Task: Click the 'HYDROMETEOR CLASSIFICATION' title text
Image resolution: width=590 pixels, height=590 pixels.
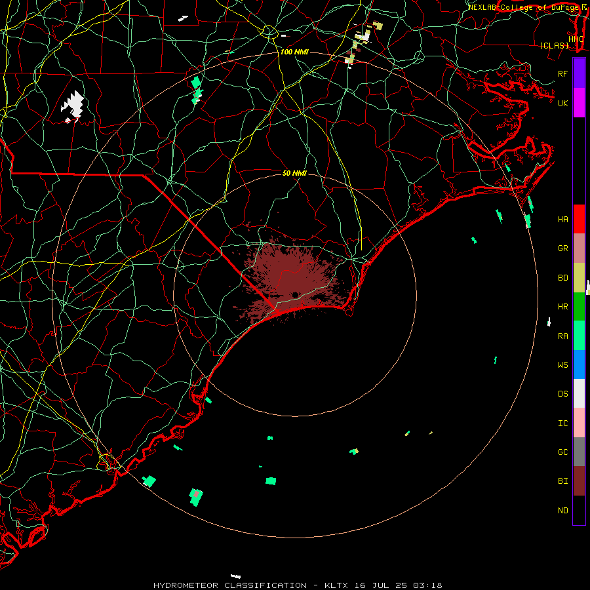Action: click(230, 585)
